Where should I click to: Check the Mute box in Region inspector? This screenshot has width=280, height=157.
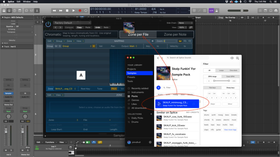tap(17, 21)
